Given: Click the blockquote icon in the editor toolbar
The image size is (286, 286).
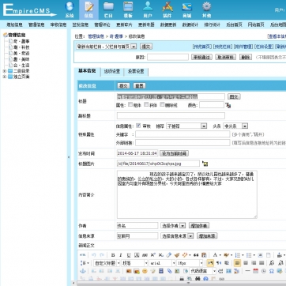Looking at the screenshot, I should pyautogui.click(x=196, y=255).
